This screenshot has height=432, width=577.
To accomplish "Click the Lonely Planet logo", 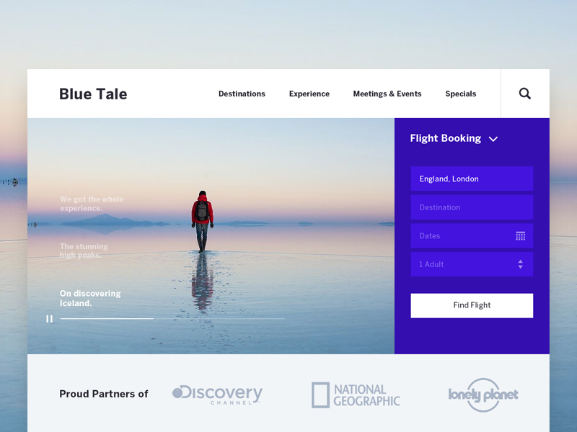I will (x=483, y=395).
